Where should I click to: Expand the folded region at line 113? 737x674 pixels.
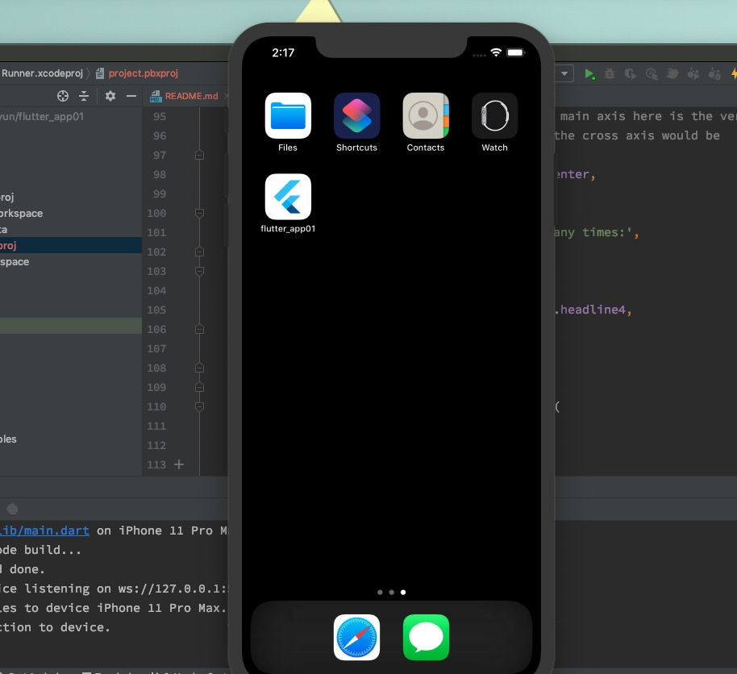179,464
